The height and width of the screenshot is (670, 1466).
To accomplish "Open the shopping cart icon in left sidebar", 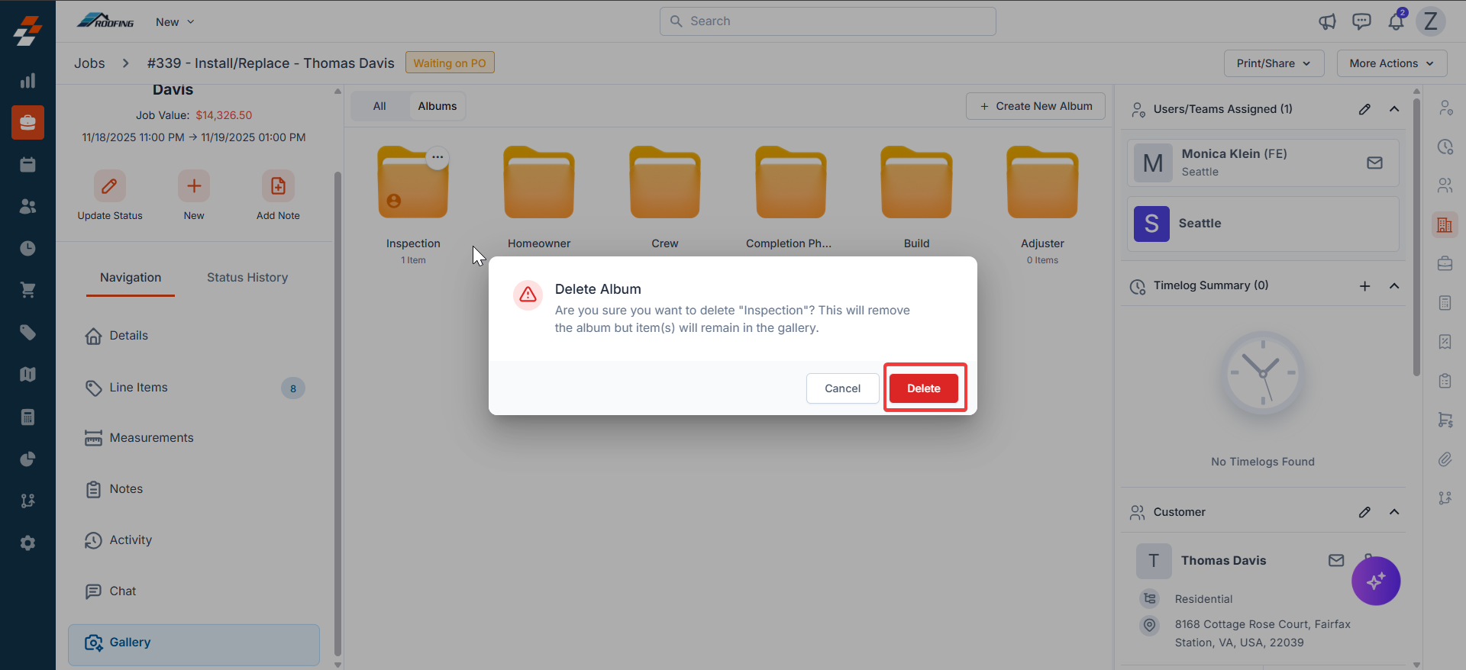I will tap(27, 291).
